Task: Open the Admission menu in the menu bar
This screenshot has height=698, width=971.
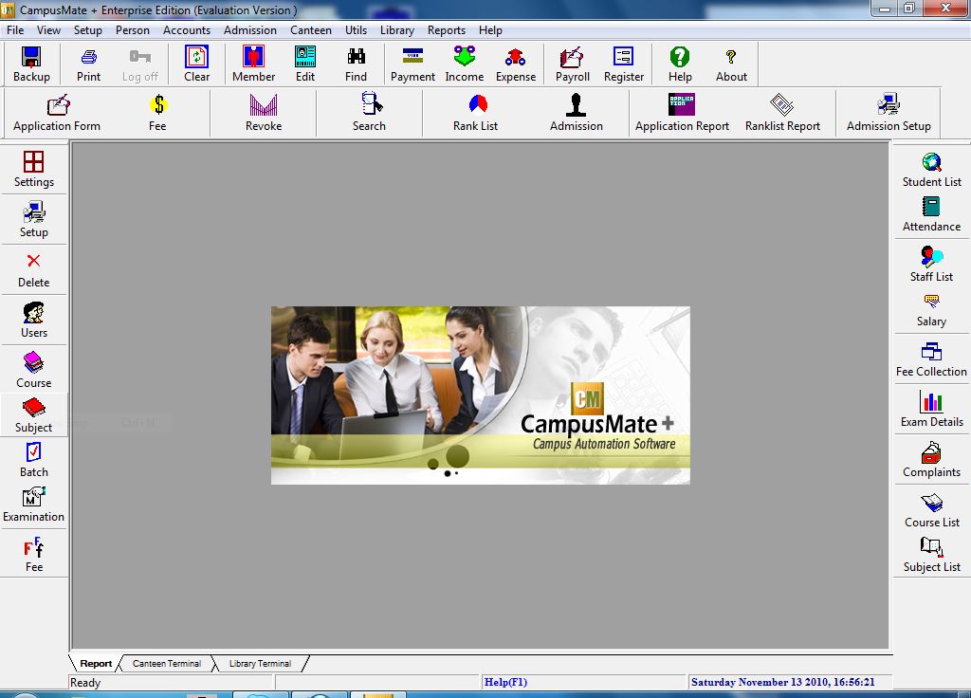Action: coord(250,30)
